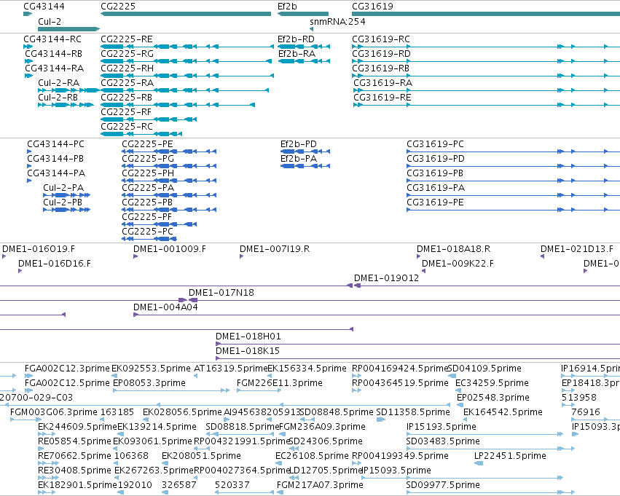Click EST AT16319.5prime label

click(x=230, y=369)
